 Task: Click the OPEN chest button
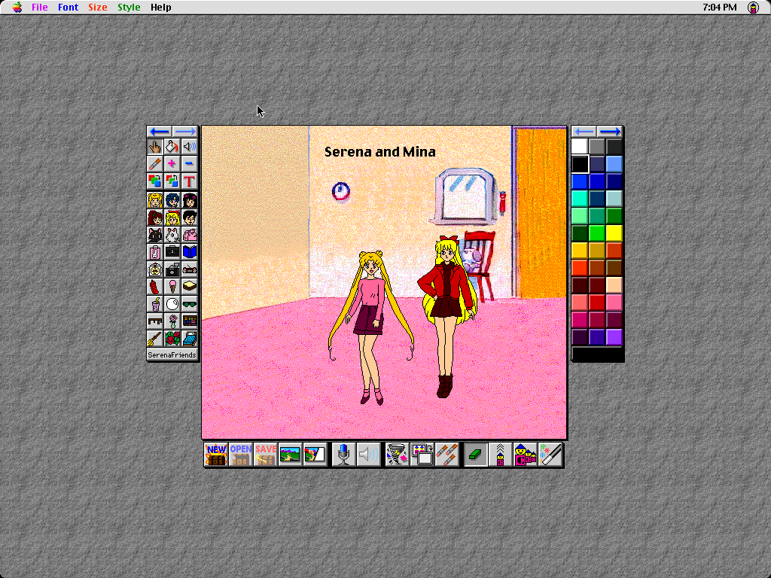(x=240, y=455)
